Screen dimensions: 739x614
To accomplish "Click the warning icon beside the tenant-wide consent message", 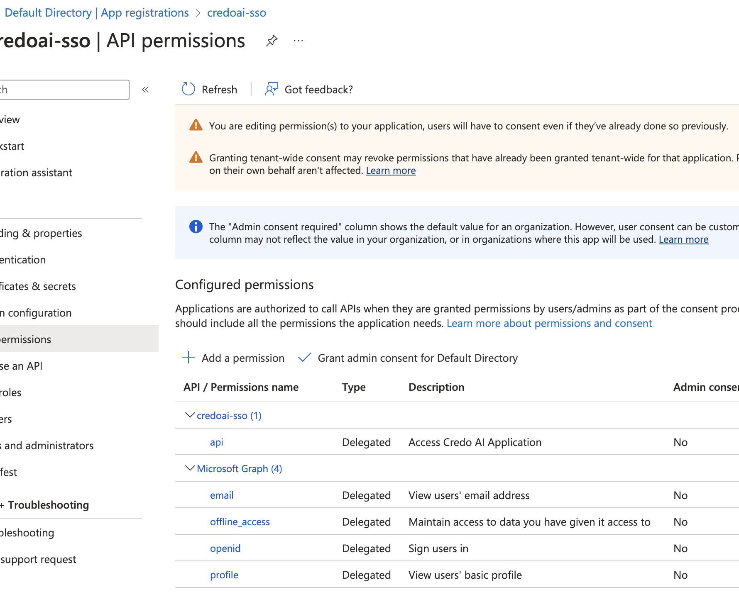I will [196, 158].
